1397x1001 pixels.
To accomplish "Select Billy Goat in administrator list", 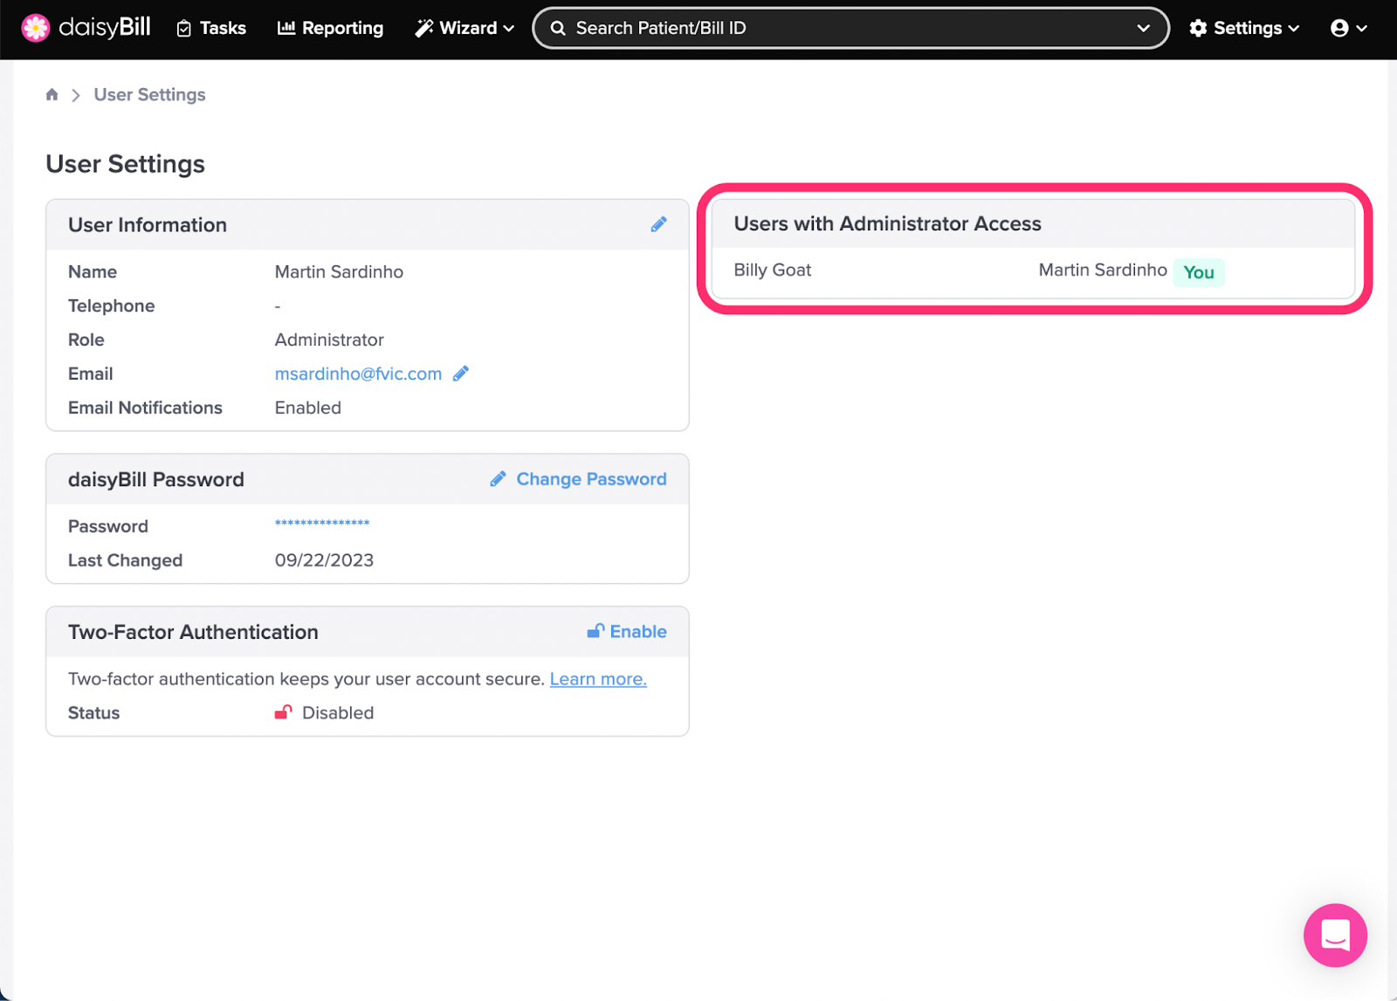I will 773,271.
